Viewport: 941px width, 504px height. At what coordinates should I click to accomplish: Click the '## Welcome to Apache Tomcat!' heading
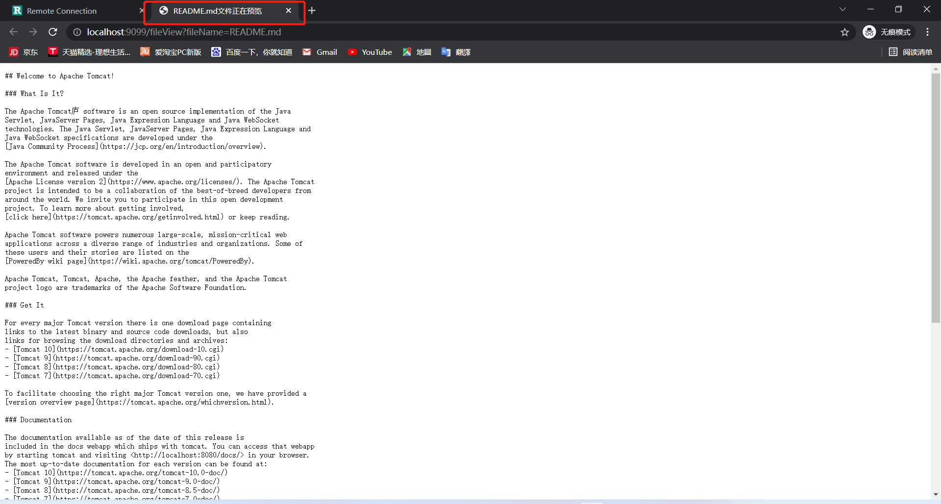[x=59, y=76]
